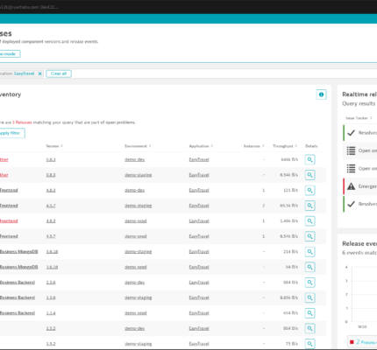Open demo-dev environment link for version 0.8.3

pyautogui.click(x=134, y=159)
